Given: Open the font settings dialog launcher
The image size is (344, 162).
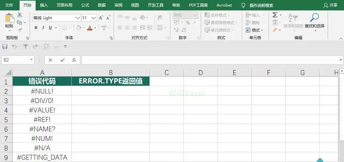Looking at the screenshot, I should click(111, 38).
